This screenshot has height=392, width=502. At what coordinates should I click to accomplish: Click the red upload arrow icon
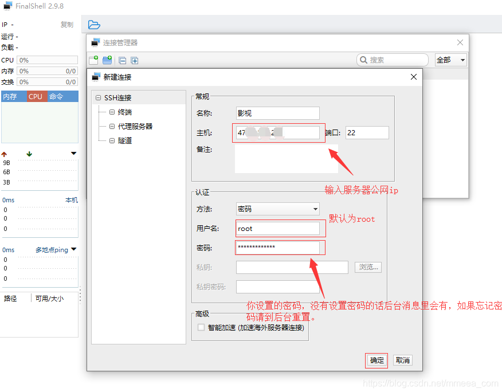[x=5, y=154]
